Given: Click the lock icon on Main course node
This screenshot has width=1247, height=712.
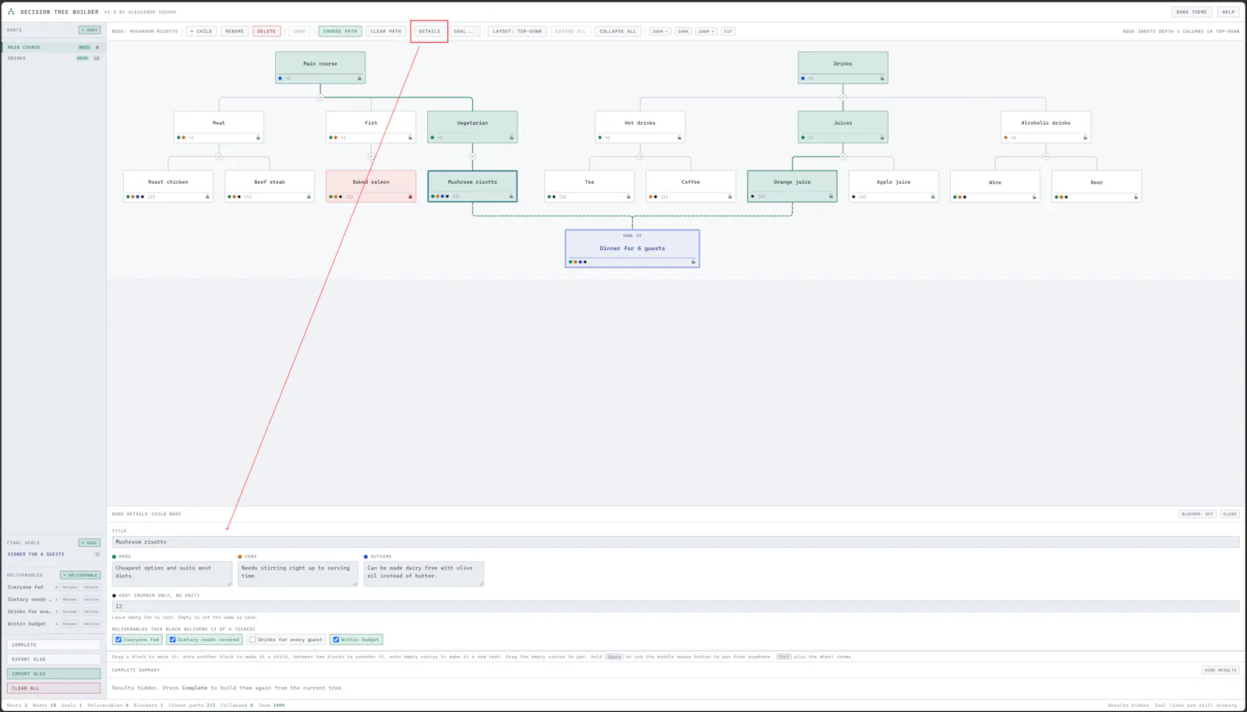Looking at the screenshot, I should (x=359, y=78).
